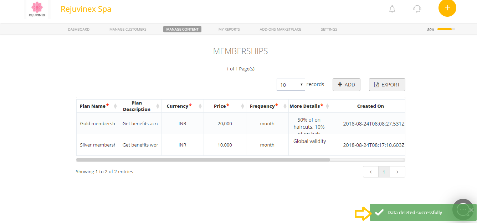Open the Manage Customers tab

pyautogui.click(x=128, y=29)
